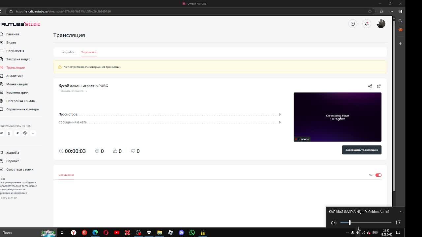Open Yandex Browser from the taskbar
This screenshot has width=422, height=237.
coord(74,233)
